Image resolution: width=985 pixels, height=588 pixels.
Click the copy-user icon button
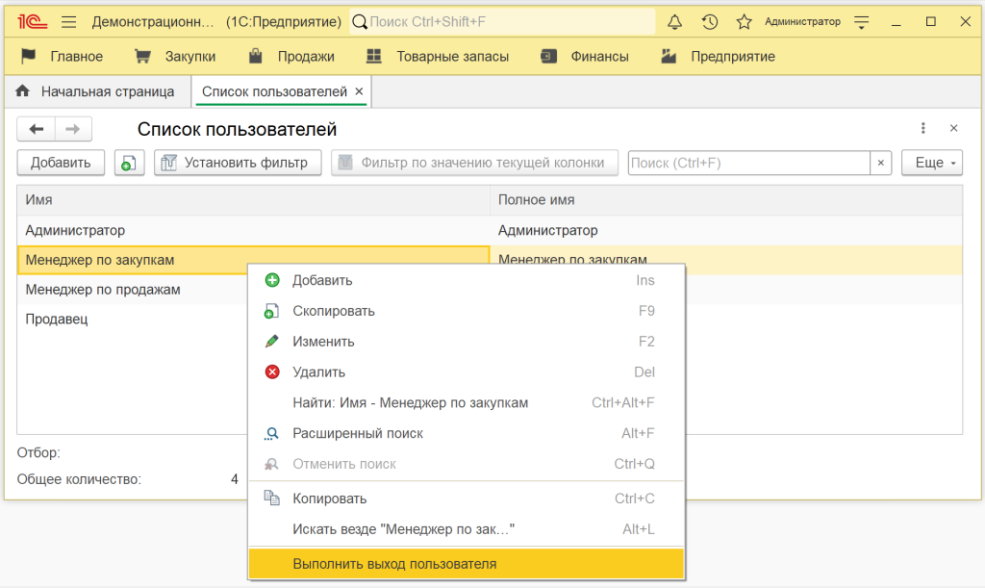[x=130, y=163]
